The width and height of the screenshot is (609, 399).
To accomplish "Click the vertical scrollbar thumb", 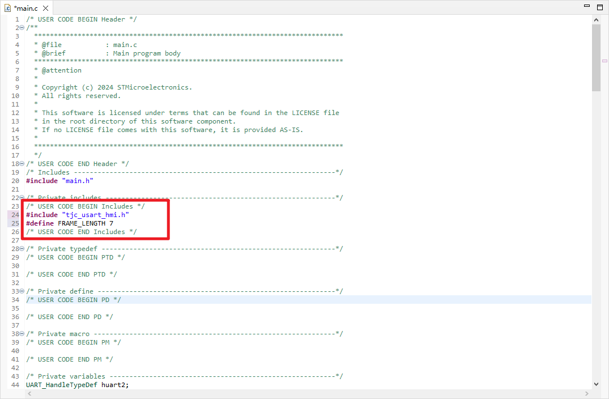I will point(596,57).
